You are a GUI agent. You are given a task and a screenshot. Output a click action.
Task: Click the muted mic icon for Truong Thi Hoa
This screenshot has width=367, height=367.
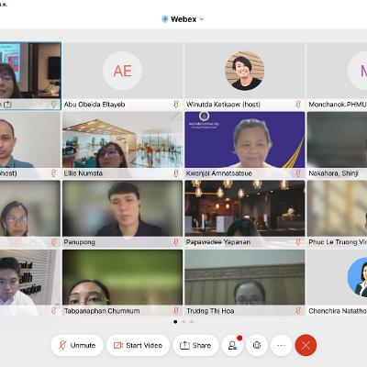(x=298, y=311)
